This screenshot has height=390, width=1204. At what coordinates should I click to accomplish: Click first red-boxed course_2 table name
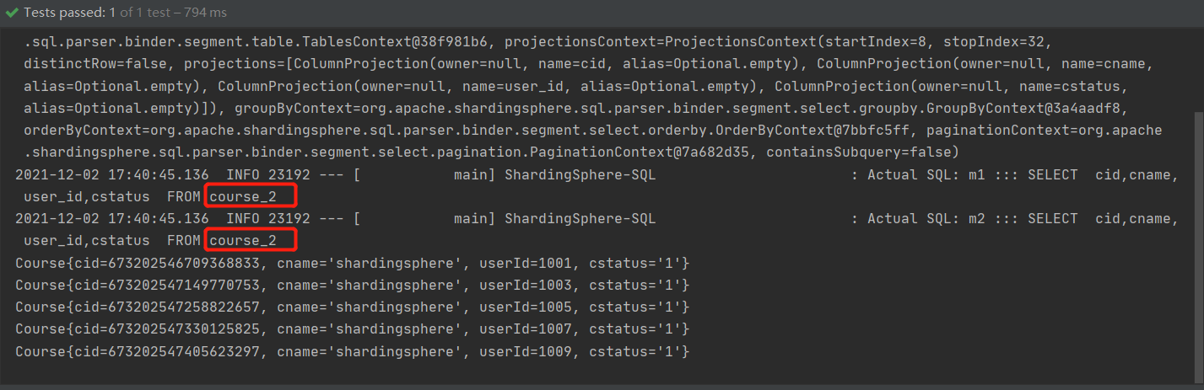point(243,197)
